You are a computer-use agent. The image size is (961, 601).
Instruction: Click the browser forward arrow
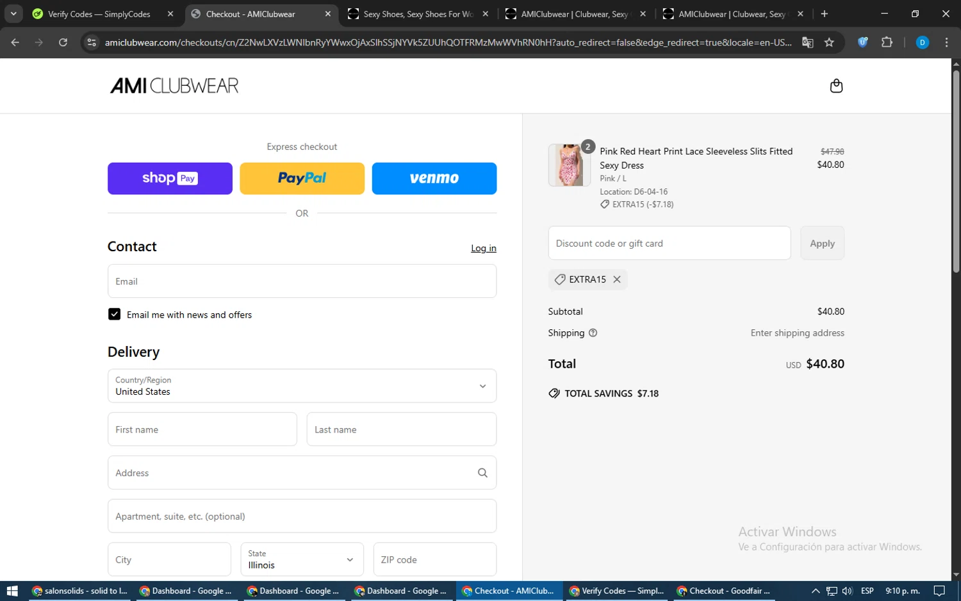(39, 42)
